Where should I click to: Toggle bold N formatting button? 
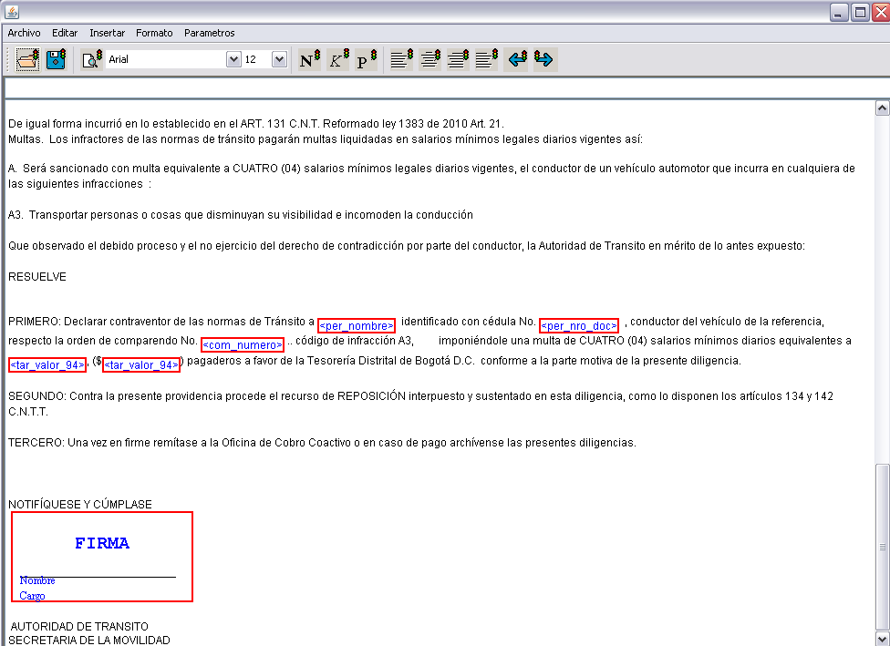pos(310,60)
